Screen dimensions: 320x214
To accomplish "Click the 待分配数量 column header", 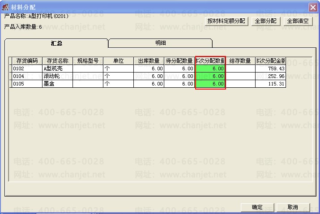I will point(179,61).
